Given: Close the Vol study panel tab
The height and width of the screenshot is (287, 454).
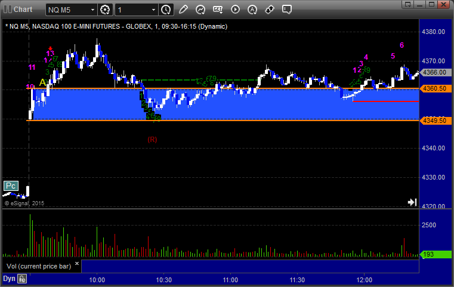Looking at the screenshot, I should [x=77, y=264].
